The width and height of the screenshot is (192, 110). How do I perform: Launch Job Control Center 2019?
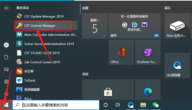coord(46,62)
